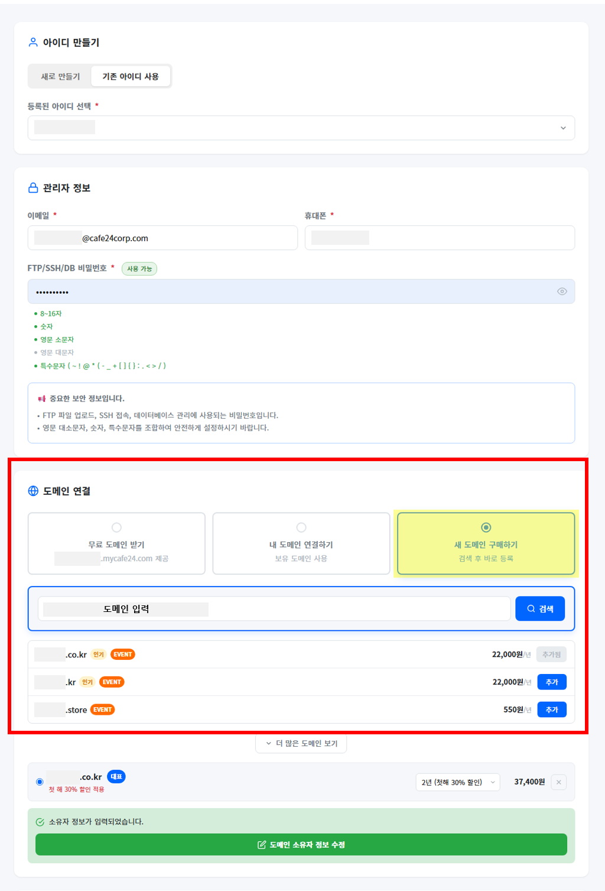605x891 pixels.
Task: Remove the selected .co.kr domain with X
Action: [558, 782]
